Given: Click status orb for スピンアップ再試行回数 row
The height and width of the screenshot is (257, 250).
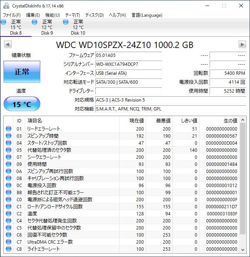Looking at the screenshot, I should coord(9,171).
